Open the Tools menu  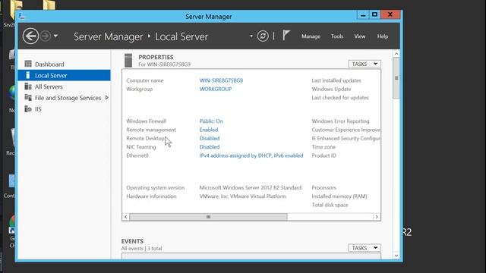click(x=337, y=36)
